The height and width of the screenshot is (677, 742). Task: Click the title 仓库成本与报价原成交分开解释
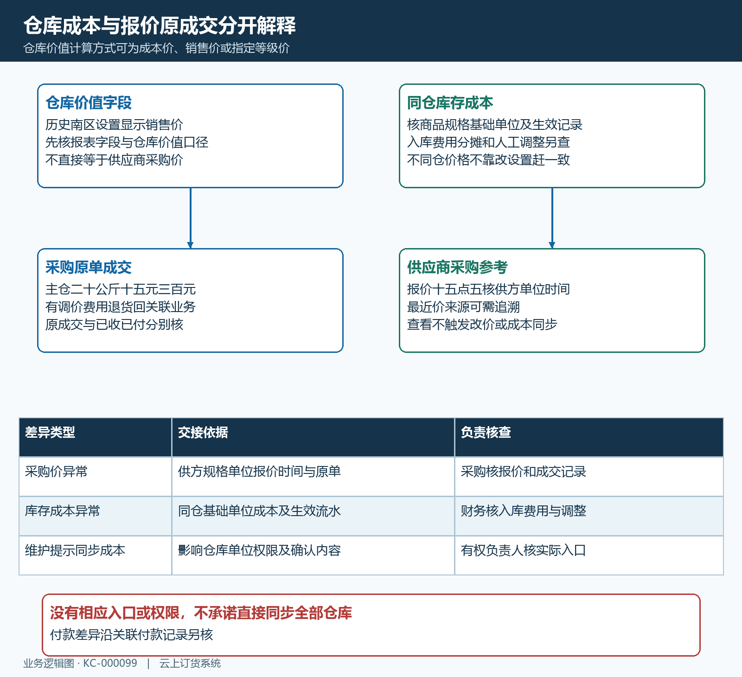point(160,26)
